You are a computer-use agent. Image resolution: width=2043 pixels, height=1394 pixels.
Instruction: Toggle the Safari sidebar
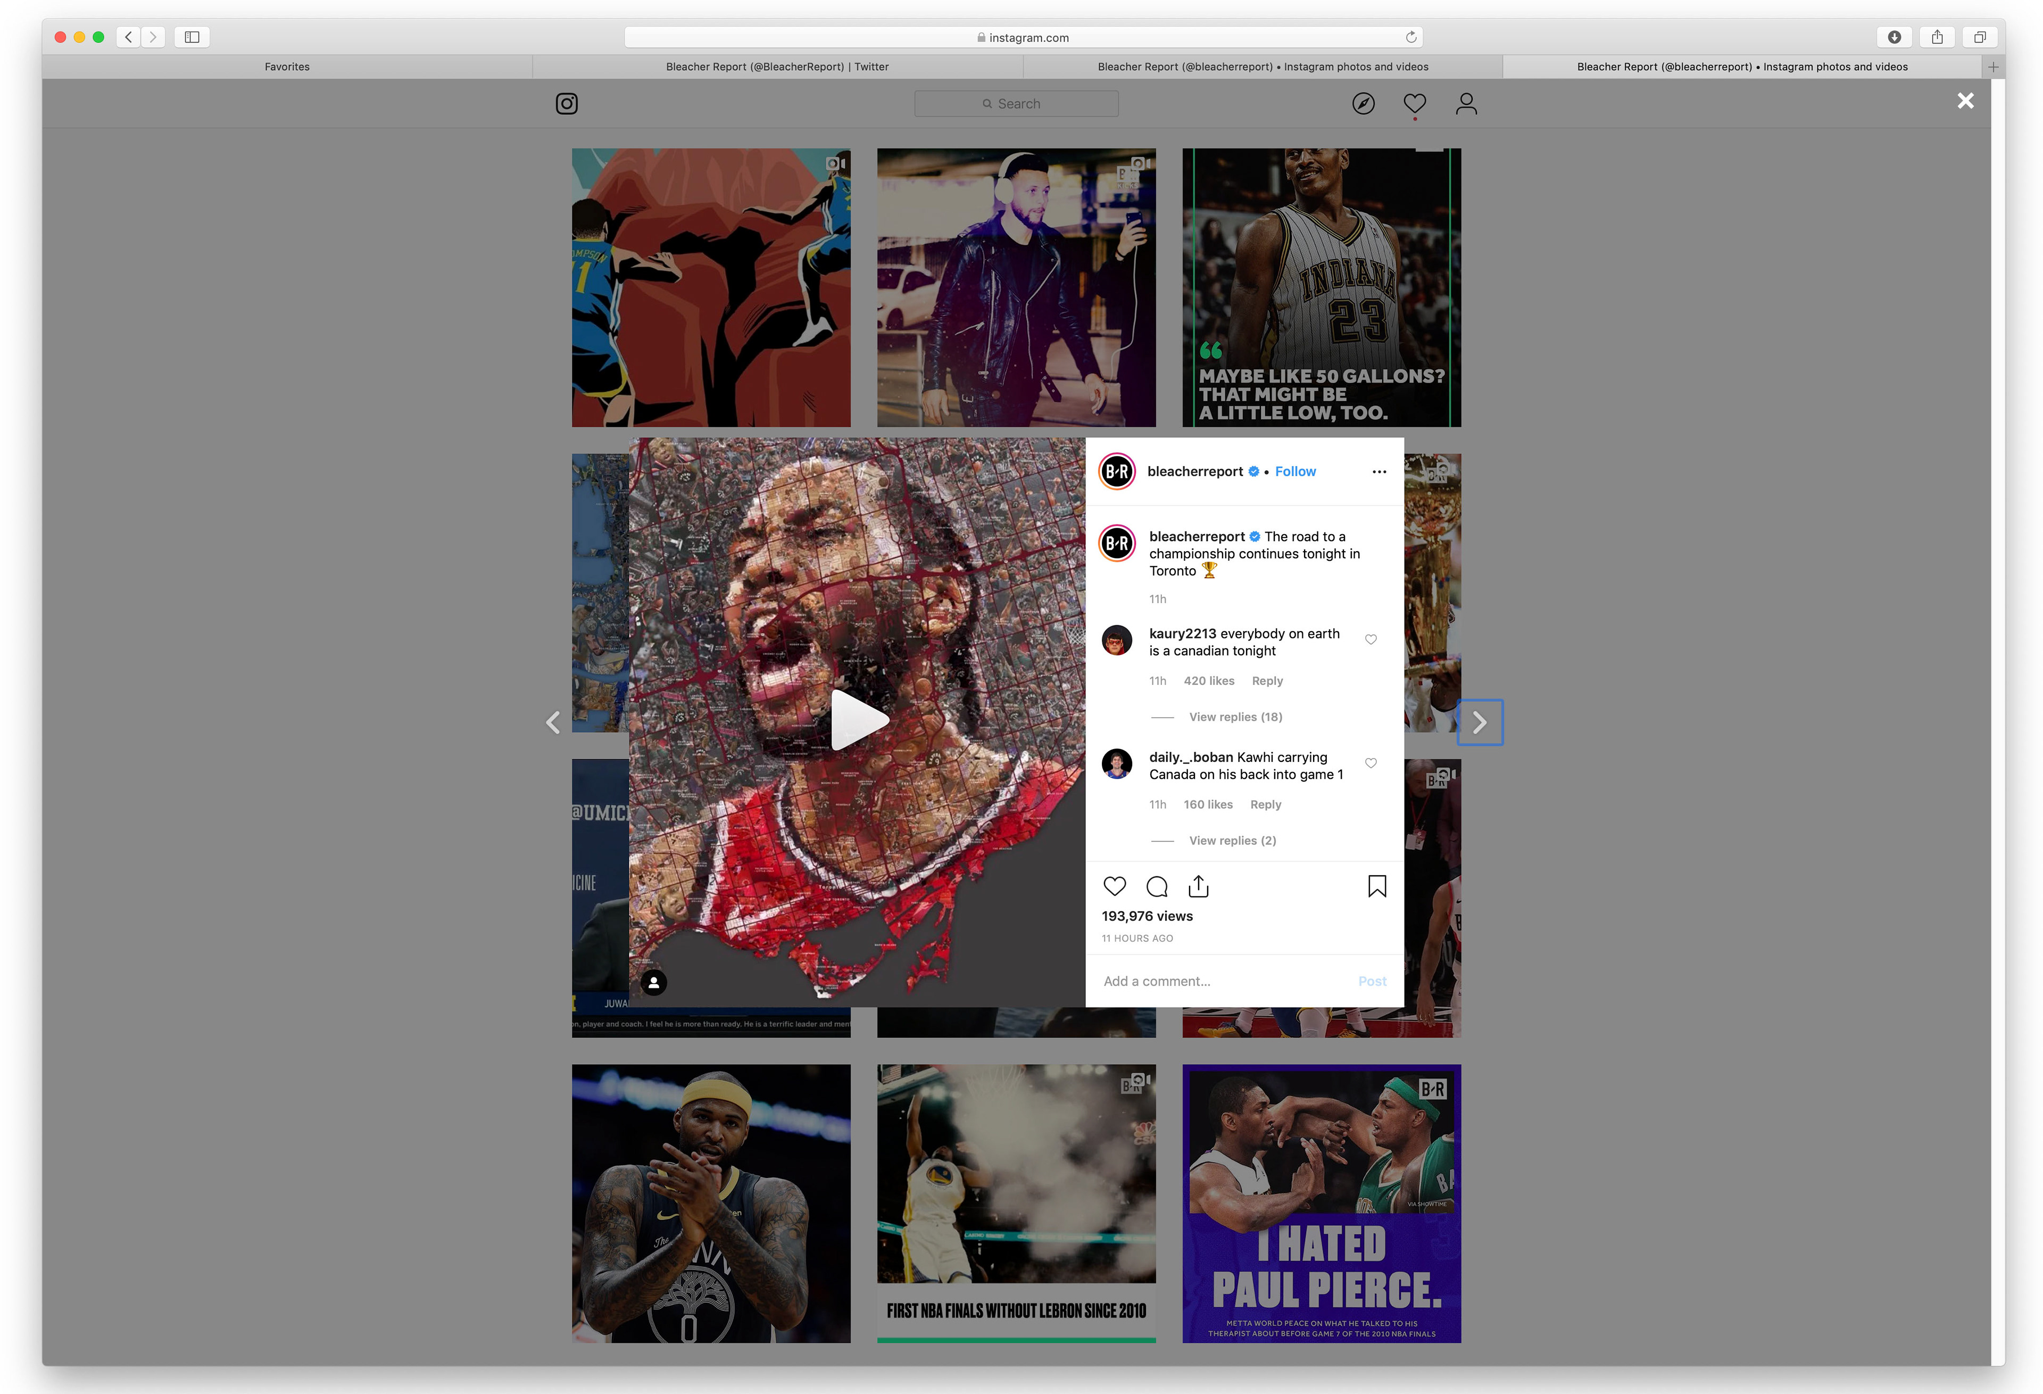coord(193,37)
